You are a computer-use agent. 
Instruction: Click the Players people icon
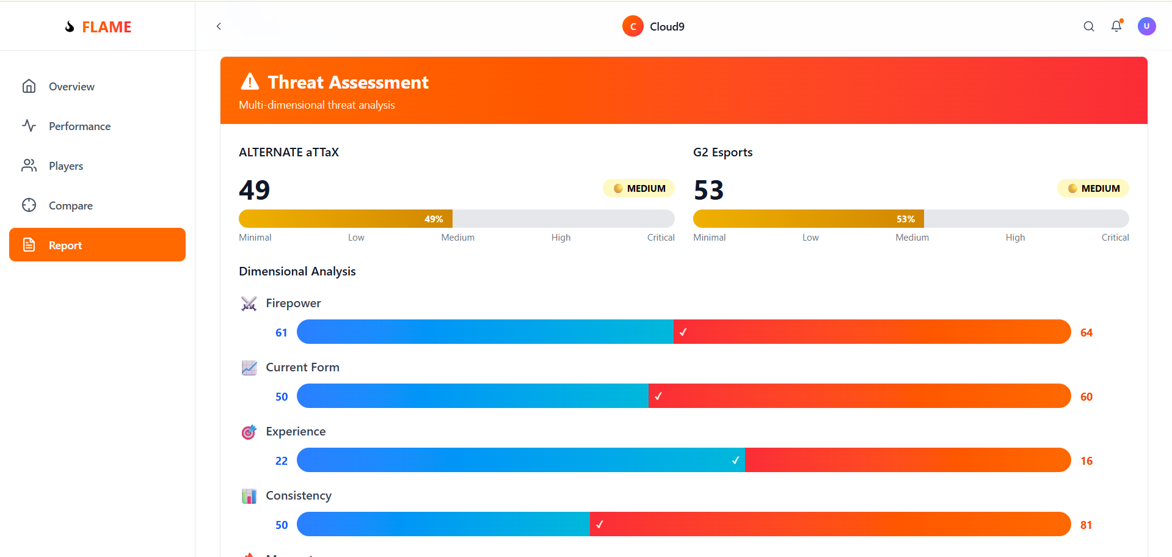point(29,166)
